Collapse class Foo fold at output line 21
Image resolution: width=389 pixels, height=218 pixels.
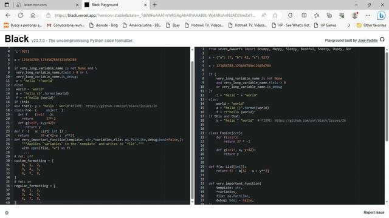coord(206,133)
